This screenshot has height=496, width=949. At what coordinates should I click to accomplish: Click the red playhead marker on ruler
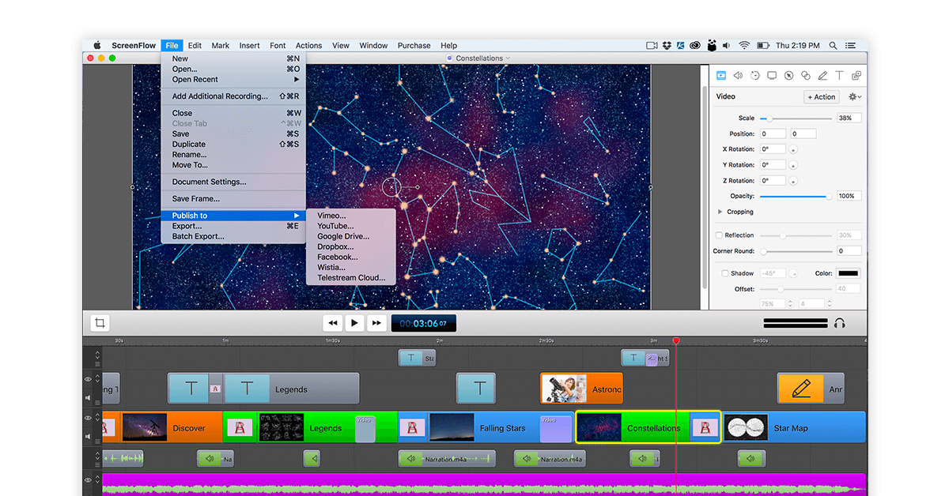pos(676,340)
